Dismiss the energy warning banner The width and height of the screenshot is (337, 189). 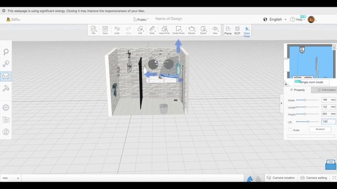click(4, 10)
